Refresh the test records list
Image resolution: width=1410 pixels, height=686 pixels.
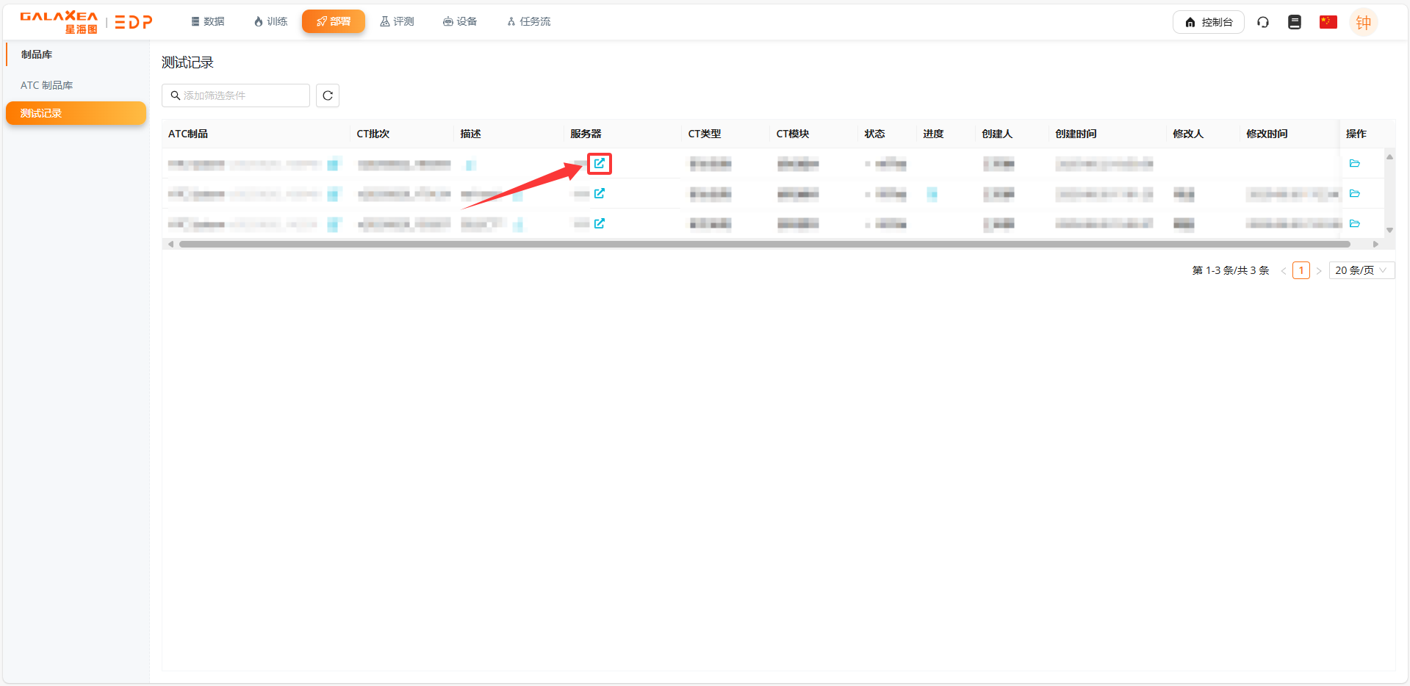pyautogui.click(x=328, y=95)
